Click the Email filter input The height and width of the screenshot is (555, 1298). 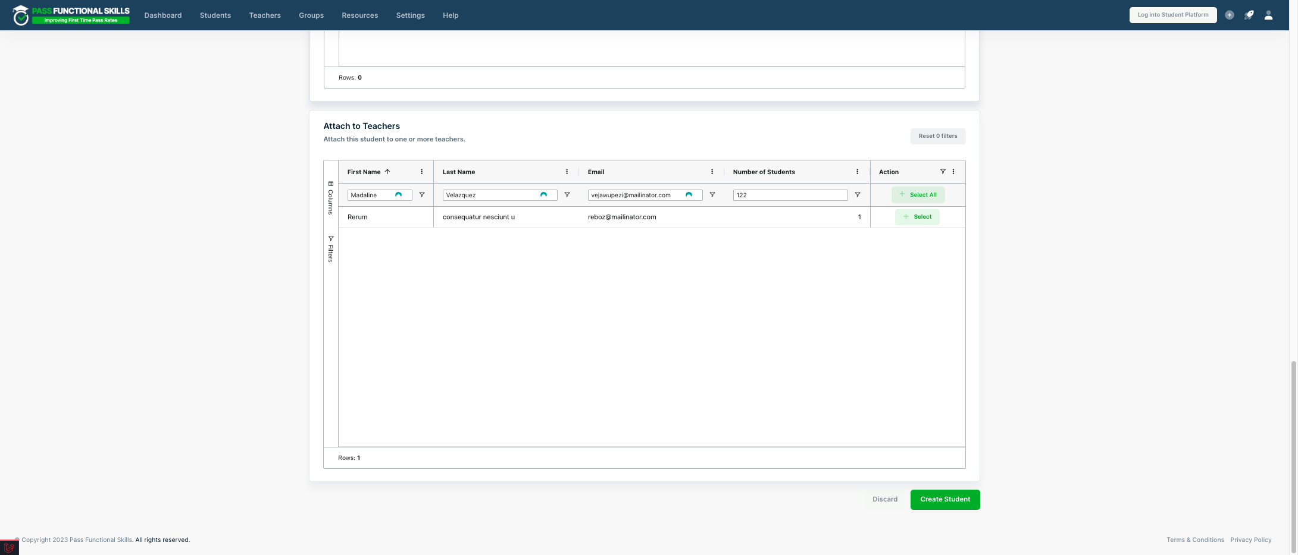tap(645, 195)
